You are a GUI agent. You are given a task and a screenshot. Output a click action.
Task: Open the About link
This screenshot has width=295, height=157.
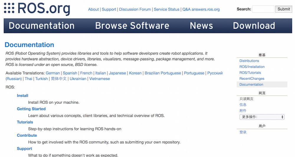[93, 9]
